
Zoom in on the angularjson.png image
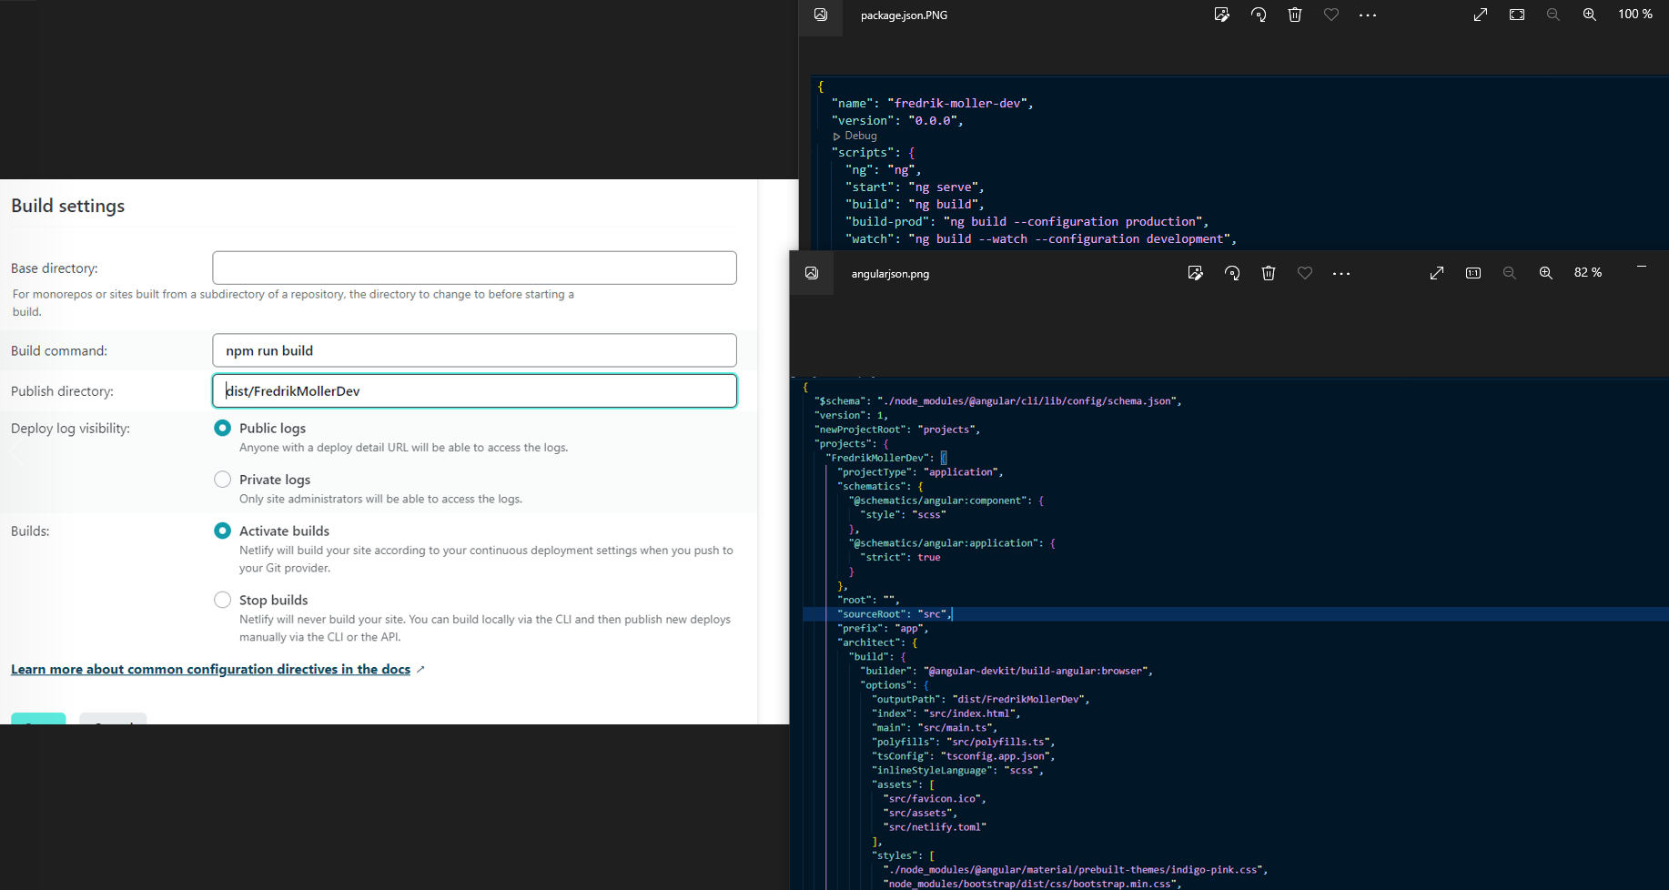click(1545, 273)
